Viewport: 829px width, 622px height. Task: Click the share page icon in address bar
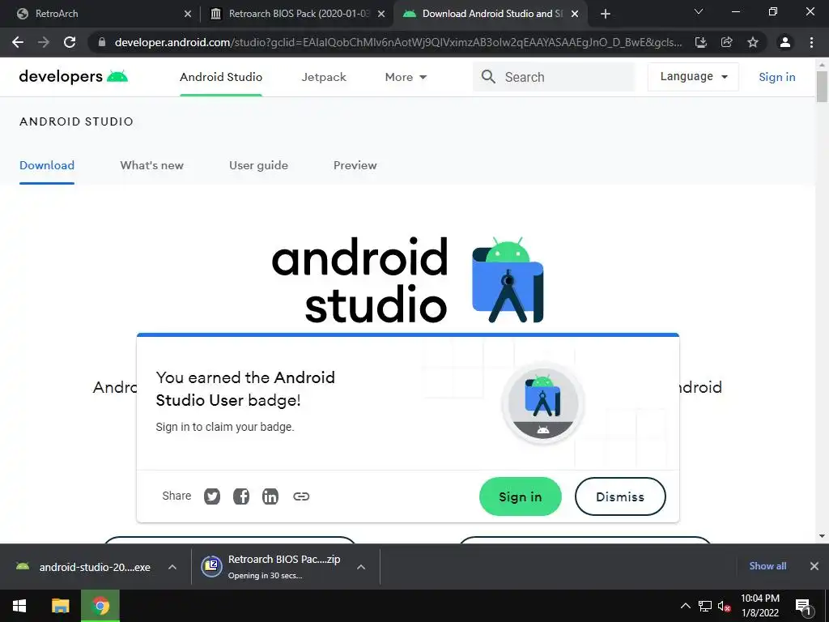pyautogui.click(x=726, y=42)
